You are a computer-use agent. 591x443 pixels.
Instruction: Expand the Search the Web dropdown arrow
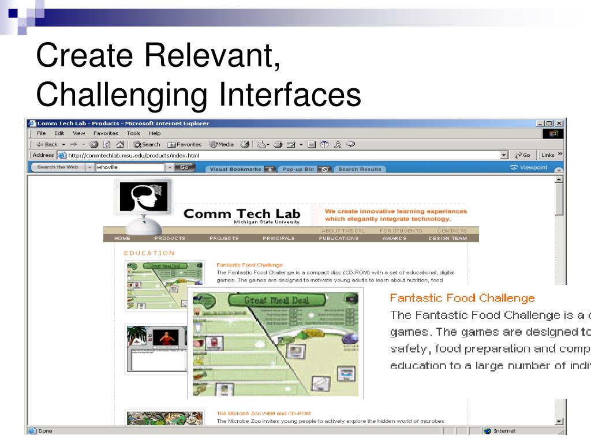click(89, 168)
